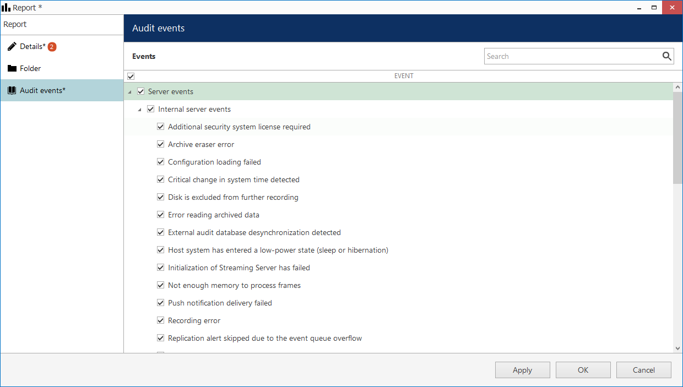Uncheck Additional security system license required
Screen dimensions: 683x387
(x=160, y=127)
